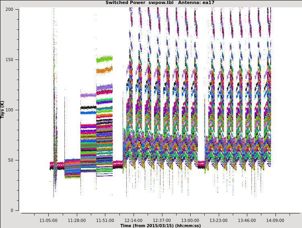Select the 11:51:00 time tick label
The height and width of the screenshot is (228, 302).
point(105,220)
